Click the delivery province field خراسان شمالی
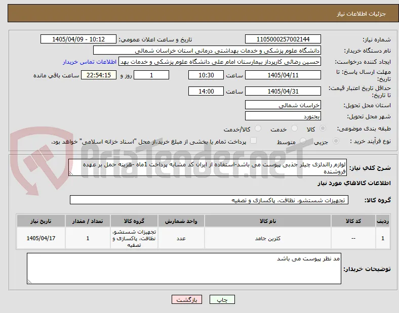Screen dimensions: 399x313 click(x=283, y=105)
